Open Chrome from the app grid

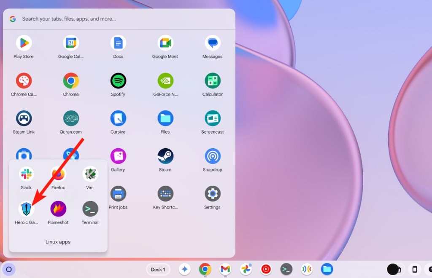point(71,81)
